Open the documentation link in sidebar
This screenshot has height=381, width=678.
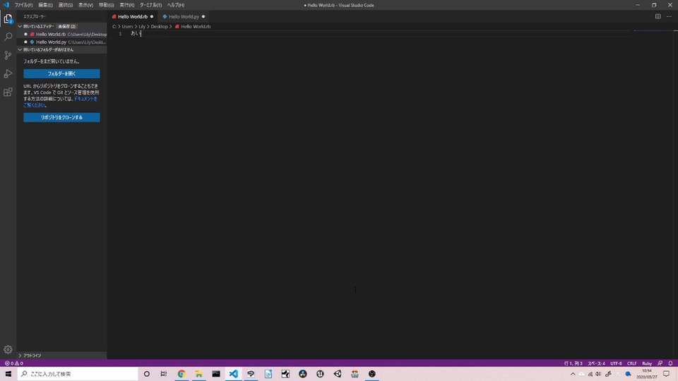[x=85, y=99]
